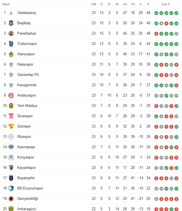Open Yeni Malatya team name link
This screenshot has height=211, width=182.
click(x=27, y=106)
